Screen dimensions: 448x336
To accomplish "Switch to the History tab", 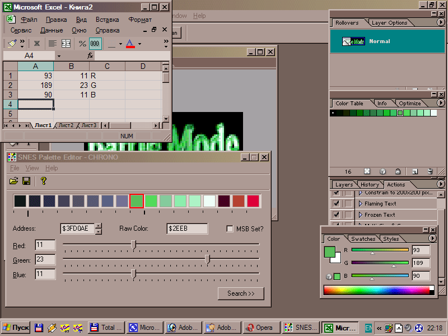I will pos(370,185).
